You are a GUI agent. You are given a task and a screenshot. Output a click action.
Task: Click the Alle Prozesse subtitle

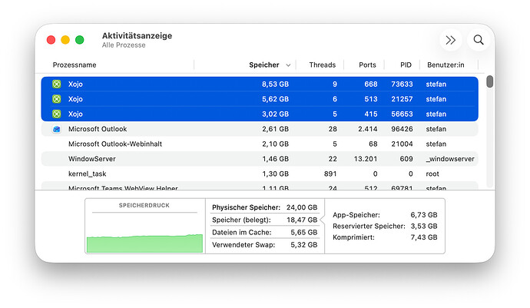[124, 45]
